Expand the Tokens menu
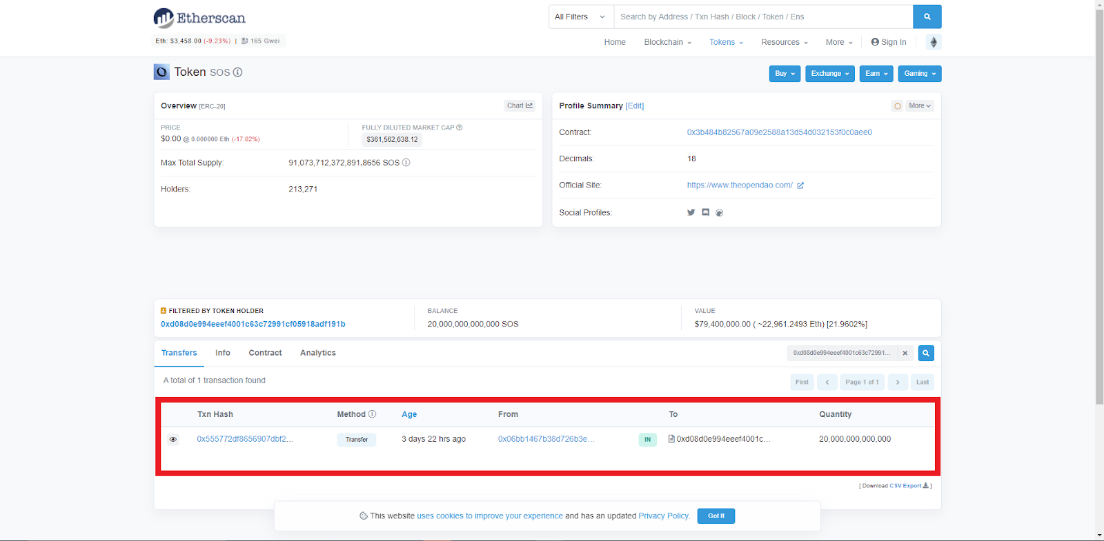 point(726,42)
